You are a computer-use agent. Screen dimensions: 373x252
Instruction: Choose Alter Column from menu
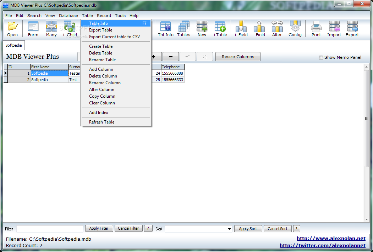point(116,90)
